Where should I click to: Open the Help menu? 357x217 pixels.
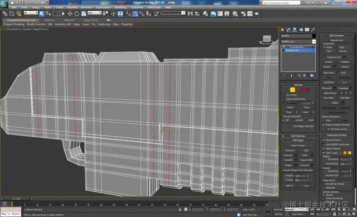click(167, 7)
